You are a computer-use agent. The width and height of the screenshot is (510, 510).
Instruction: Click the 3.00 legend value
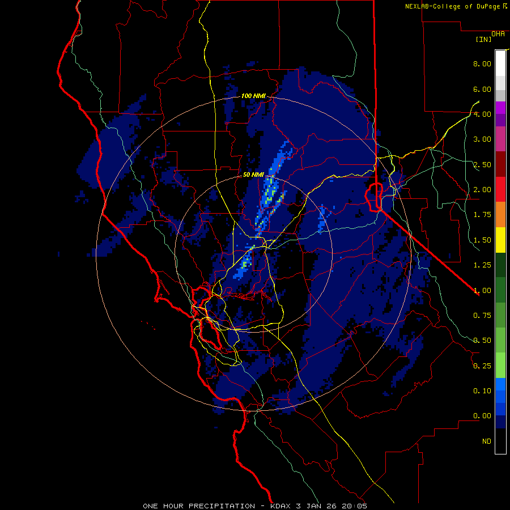482,139
